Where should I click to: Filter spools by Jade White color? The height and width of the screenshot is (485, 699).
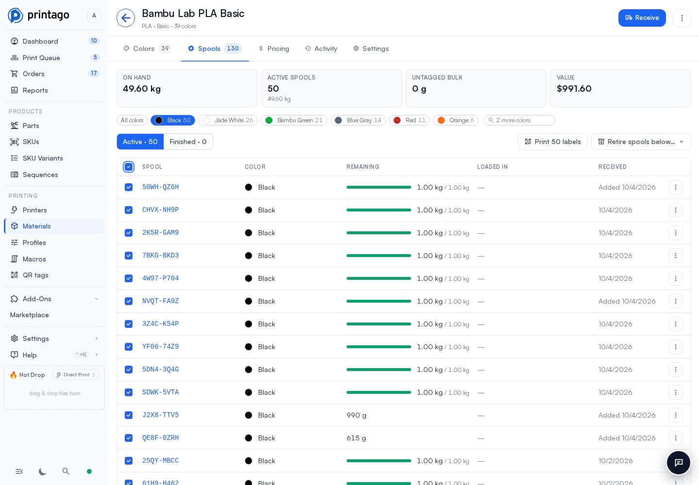(x=228, y=120)
